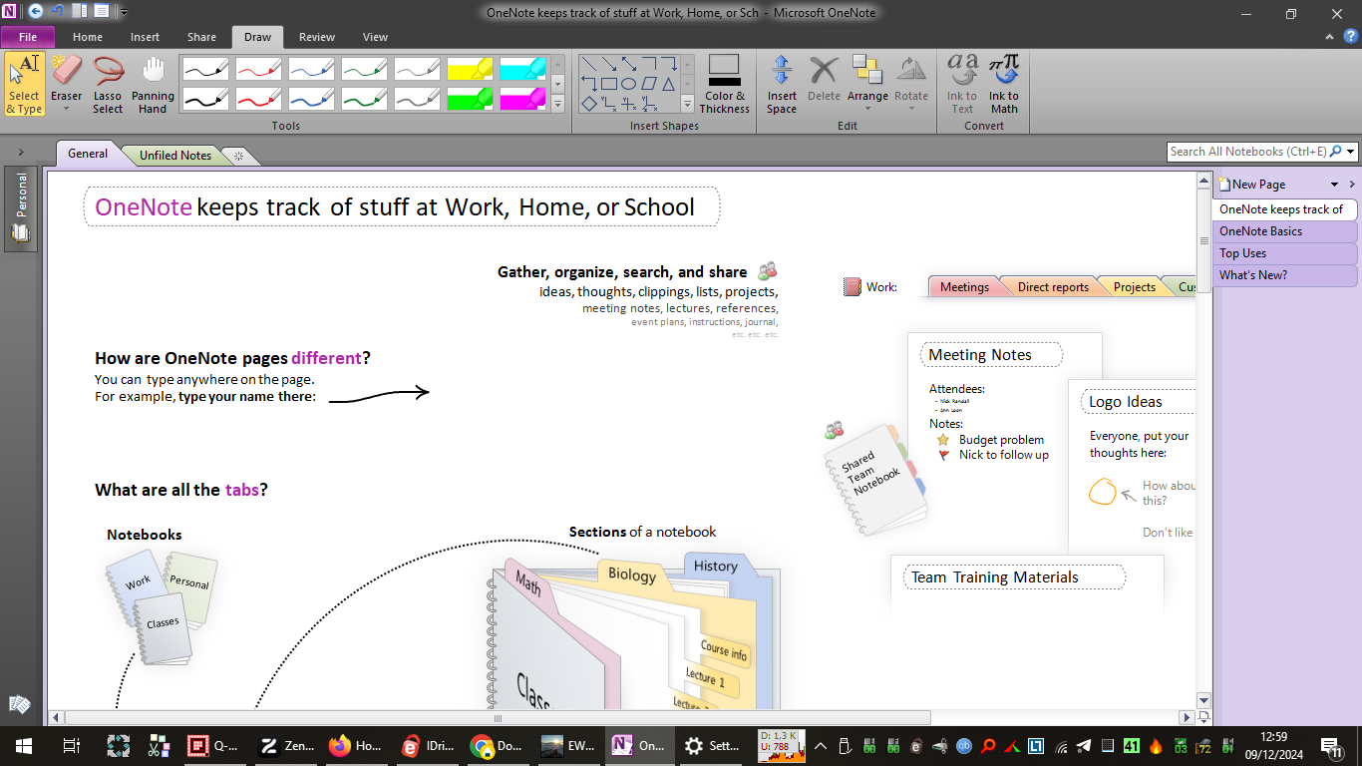
Task: Open the Top Uses page
Action: click(x=1284, y=253)
